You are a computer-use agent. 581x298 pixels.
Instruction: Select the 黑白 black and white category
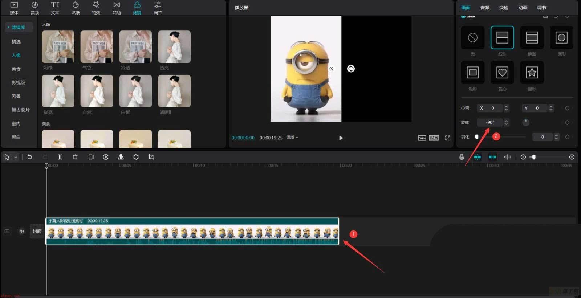click(x=16, y=137)
